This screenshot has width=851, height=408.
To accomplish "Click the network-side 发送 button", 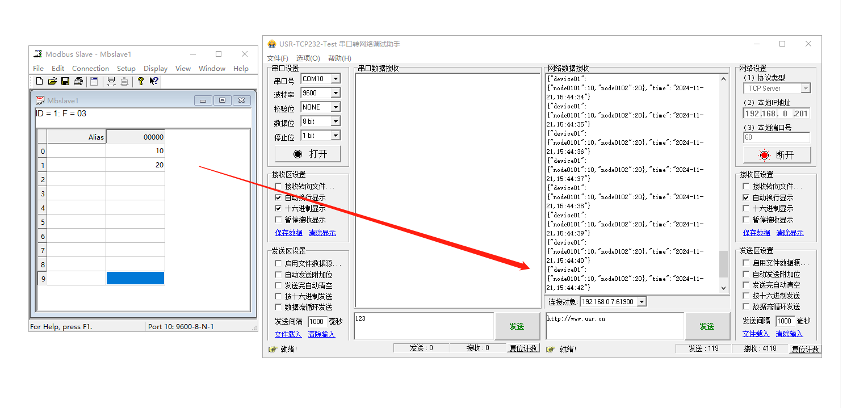I will coord(707,326).
